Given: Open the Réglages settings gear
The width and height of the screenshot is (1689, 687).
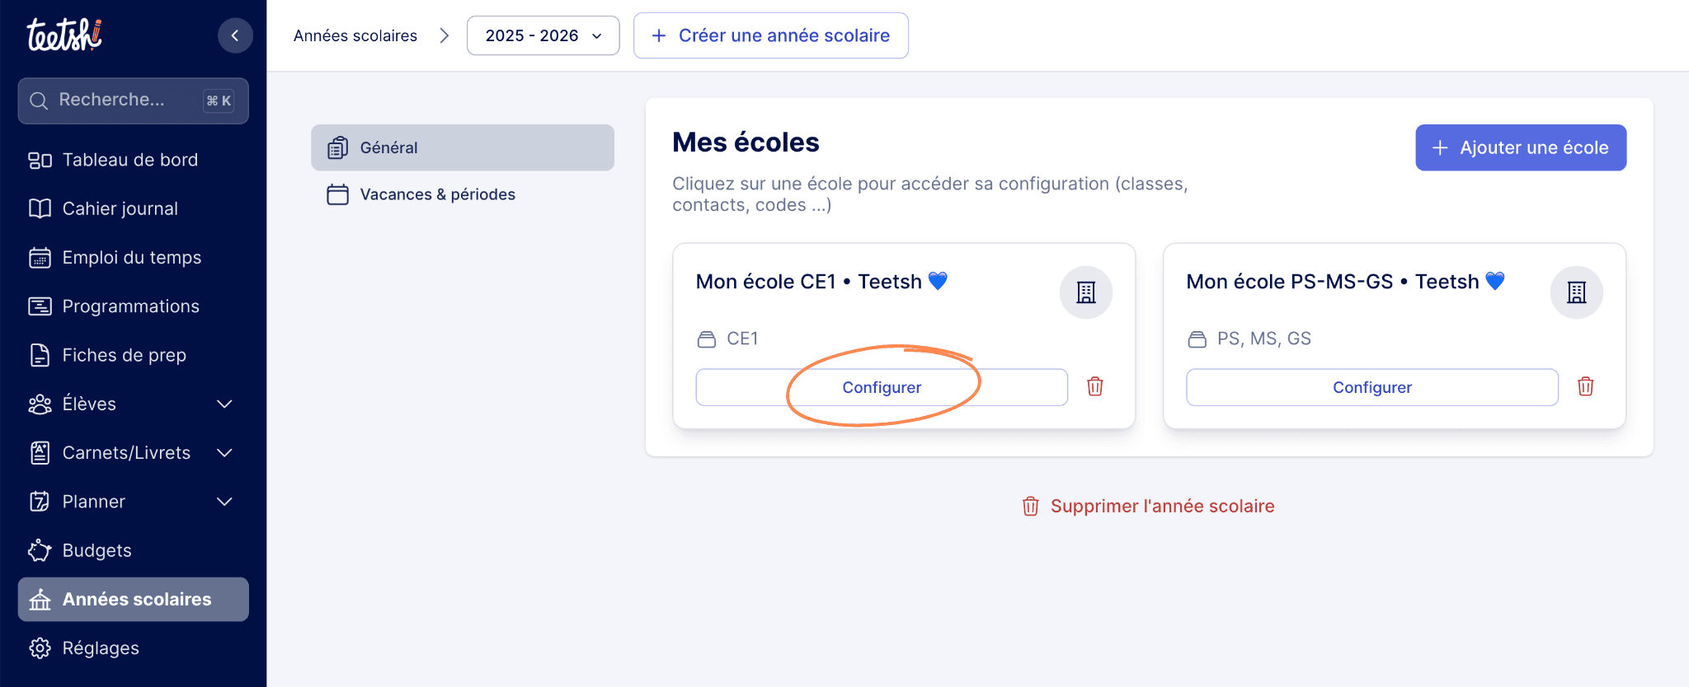Looking at the screenshot, I should (x=39, y=648).
